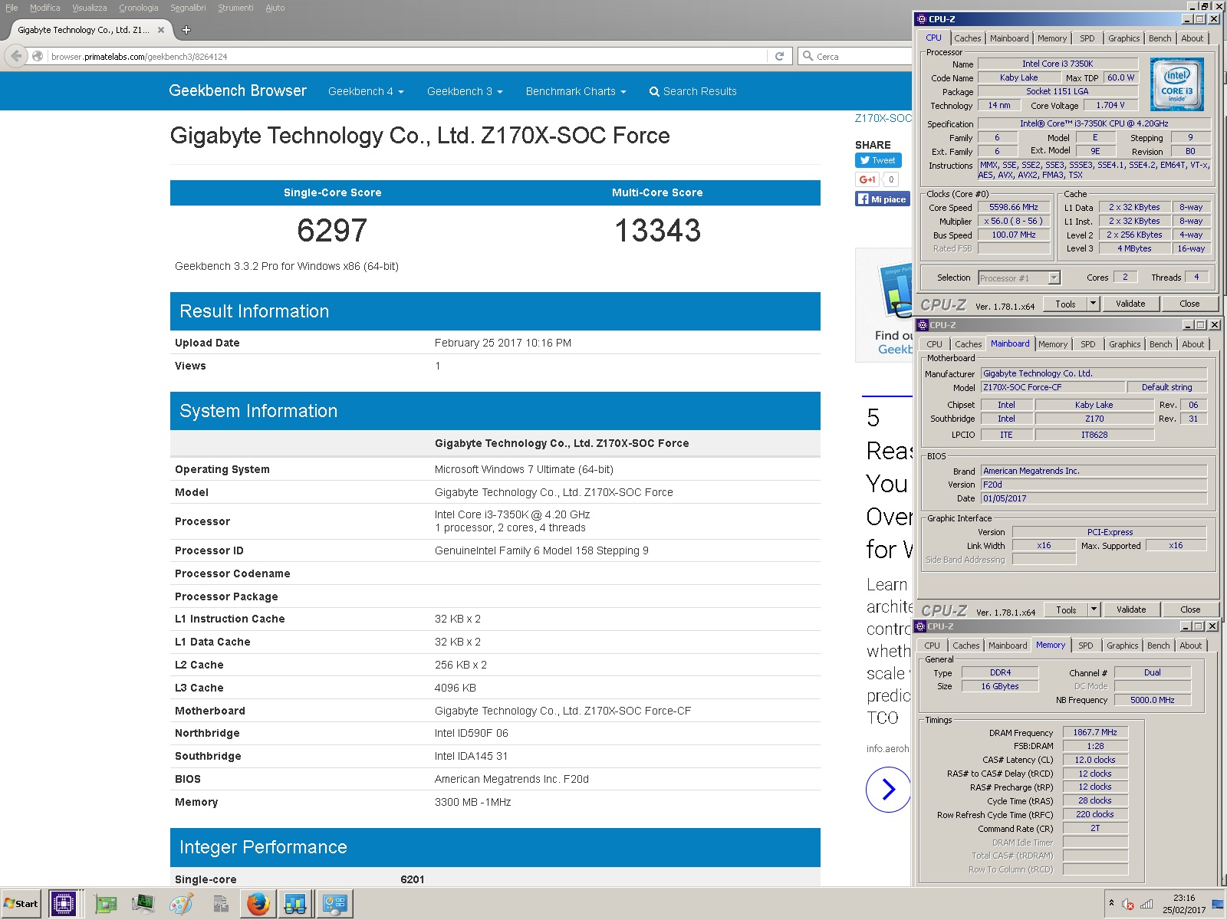Click Validate in the Mainboard CPU-Z window
1227x920 pixels.
pos(1131,609)
